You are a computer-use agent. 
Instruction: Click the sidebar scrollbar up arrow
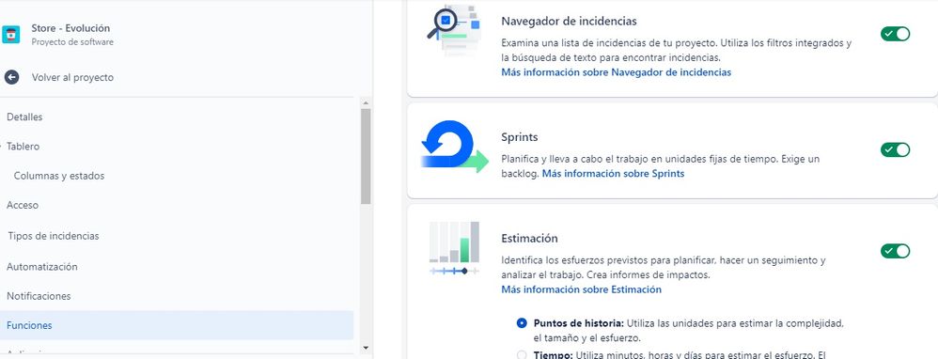(366, 103)
